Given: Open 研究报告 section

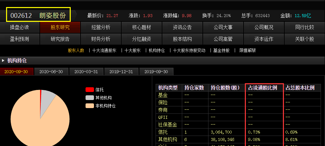Looking at the screenshot, I should click(60, 39).
